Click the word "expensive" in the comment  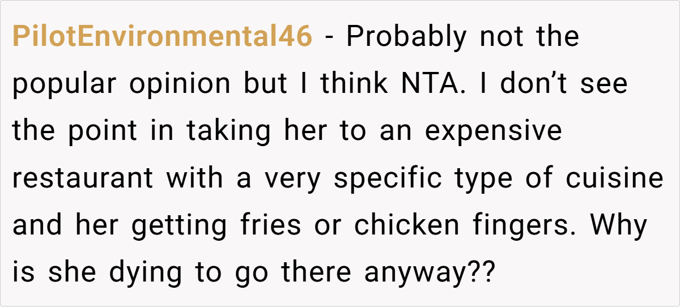493,131
